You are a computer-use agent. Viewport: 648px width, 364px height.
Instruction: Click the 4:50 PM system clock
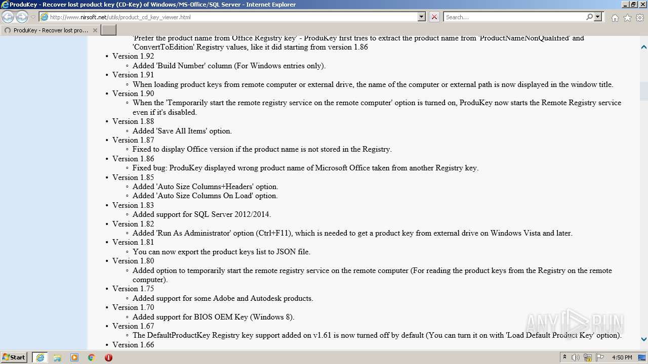(622, 357)
